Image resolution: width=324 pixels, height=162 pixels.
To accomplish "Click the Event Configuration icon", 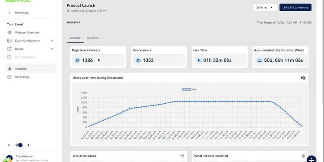I will (10, 41).
